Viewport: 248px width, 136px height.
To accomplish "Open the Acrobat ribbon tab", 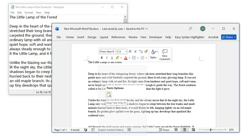I will click(213, 37).
